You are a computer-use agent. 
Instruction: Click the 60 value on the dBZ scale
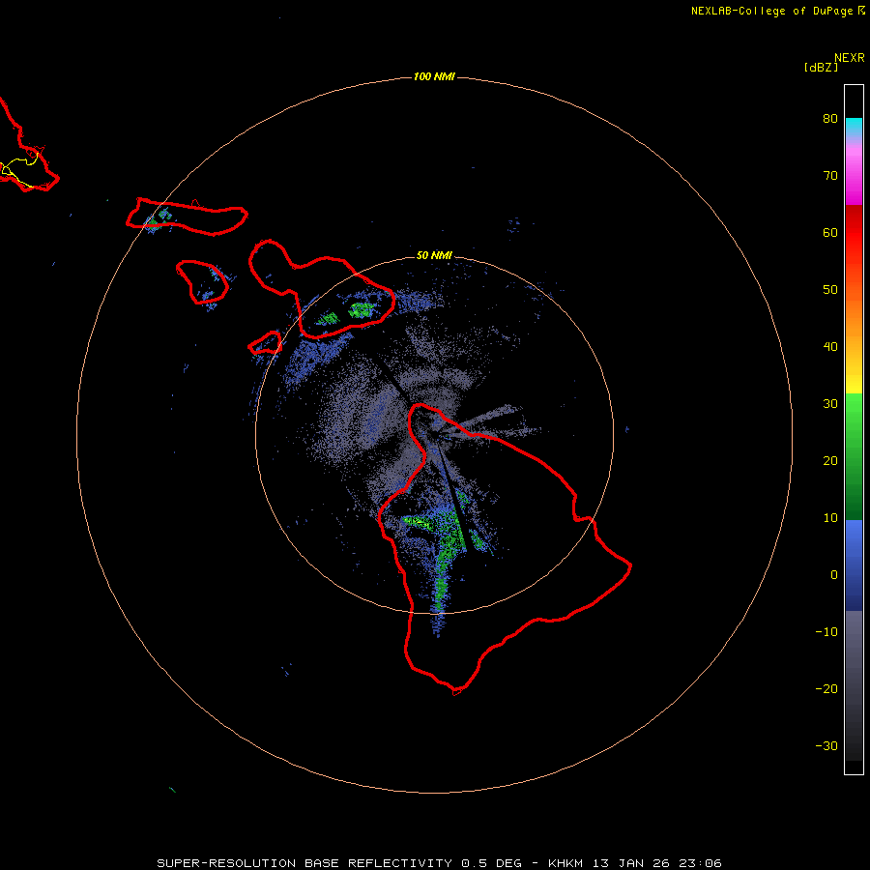coord(830,232)
